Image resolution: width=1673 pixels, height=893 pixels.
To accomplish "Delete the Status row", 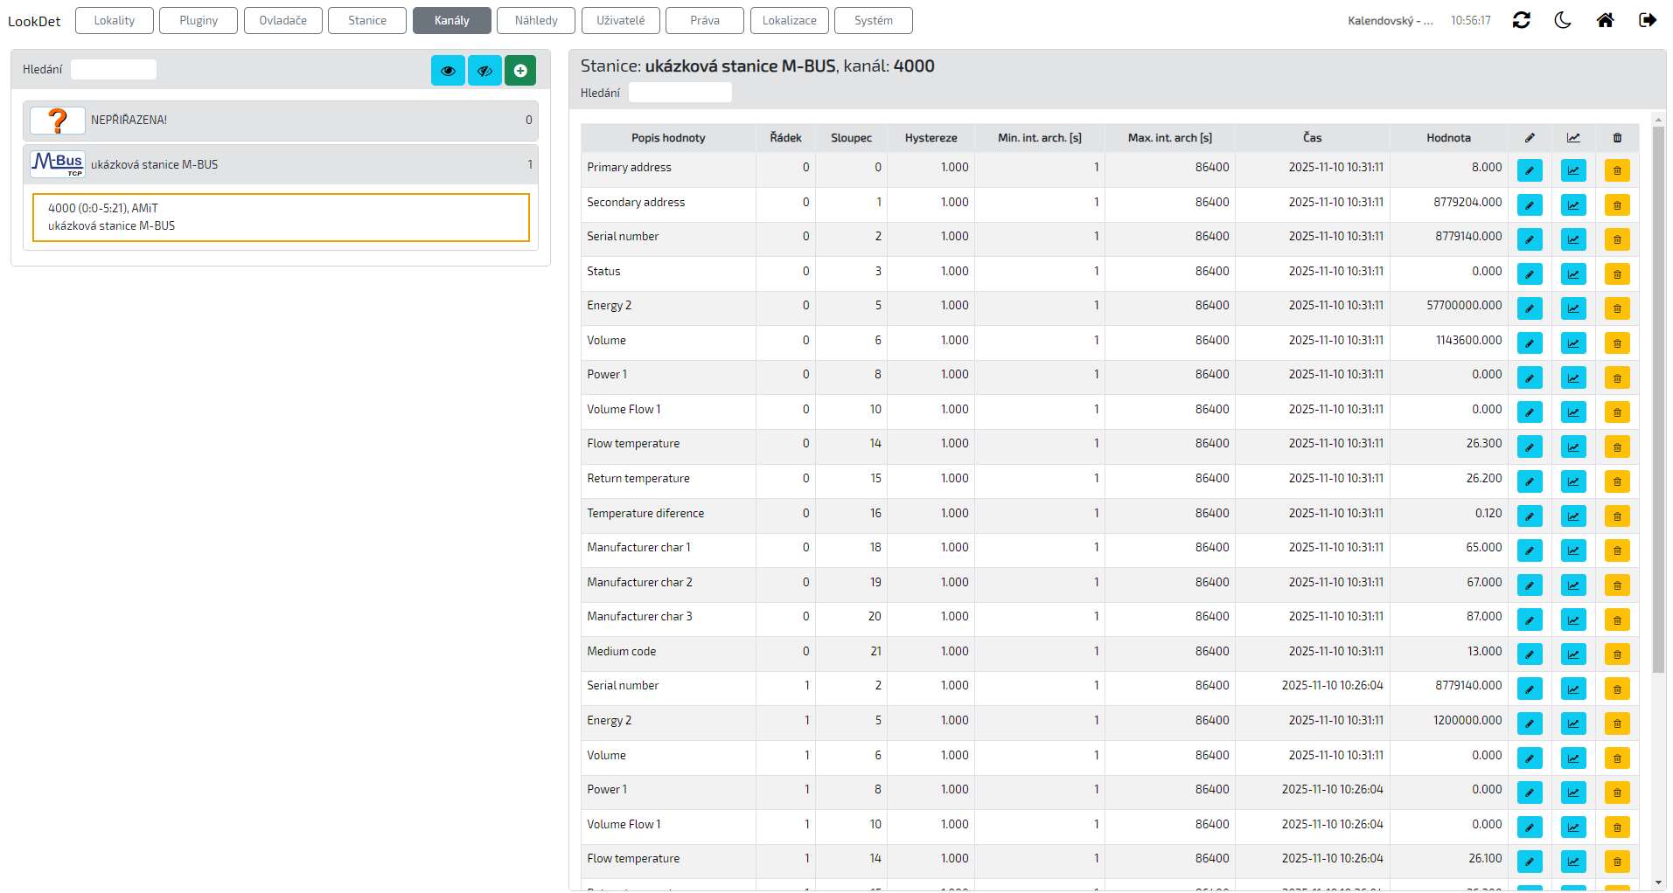I will pos(1617,274).
